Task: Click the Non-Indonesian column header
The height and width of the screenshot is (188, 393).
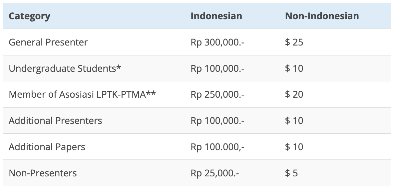Action: point(322,16)
